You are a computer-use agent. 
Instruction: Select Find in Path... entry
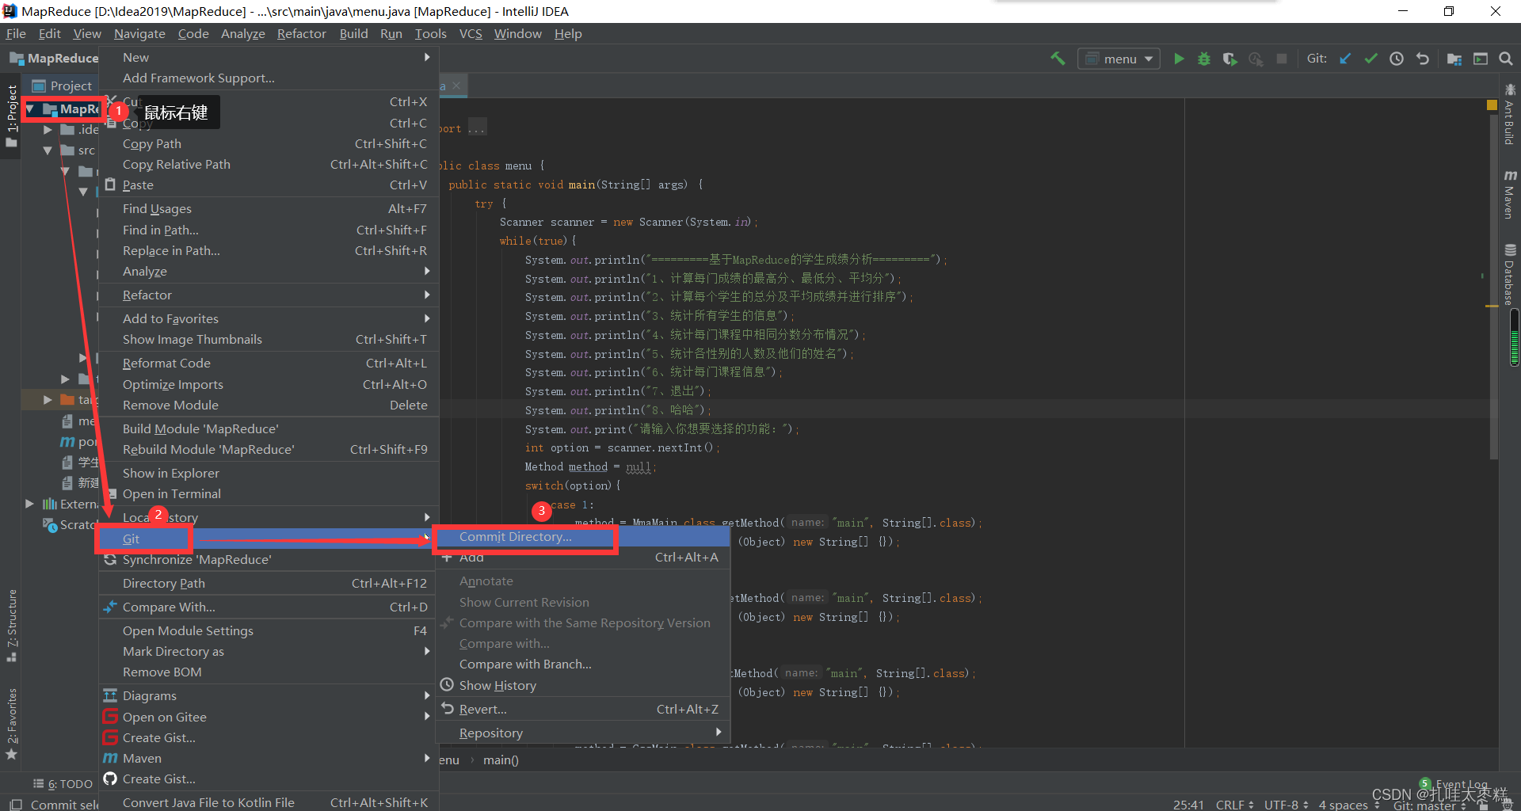pyautogui.click(x=269, y=230)
